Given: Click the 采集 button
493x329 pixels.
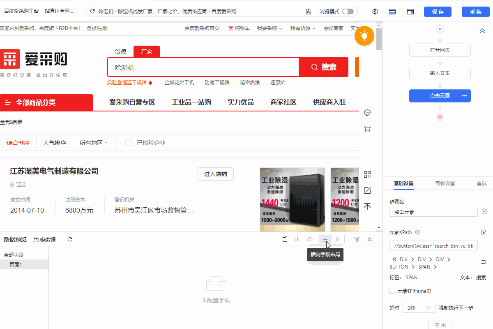Looking at the screenshot, I should pos(476,12).
